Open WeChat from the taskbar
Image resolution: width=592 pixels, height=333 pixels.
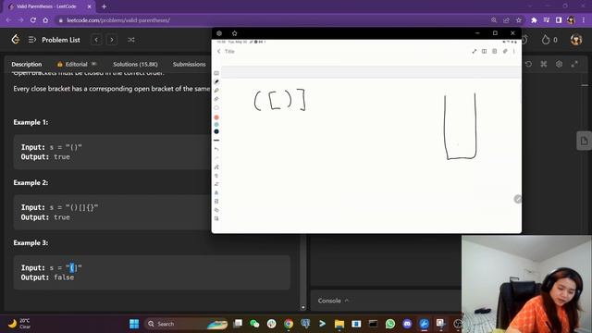tap(254, 324)
